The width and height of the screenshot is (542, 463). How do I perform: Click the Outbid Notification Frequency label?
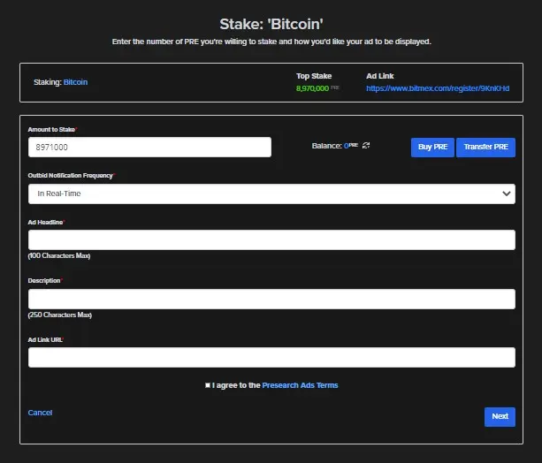[x=71, y=176]
